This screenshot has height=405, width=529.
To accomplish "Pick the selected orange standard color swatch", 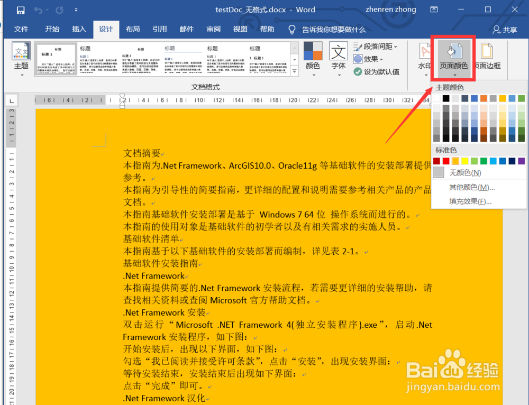I will coord(455,161).
